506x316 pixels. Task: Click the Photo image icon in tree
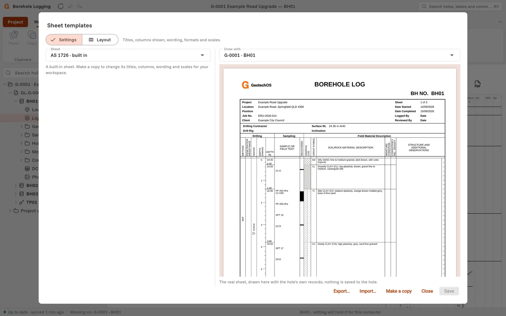pyautogui.click(x=27, y=177)
